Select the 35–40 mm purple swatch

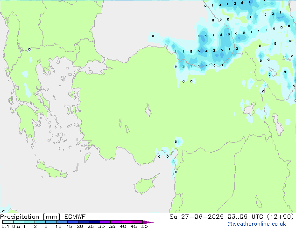tap(115, 222)
